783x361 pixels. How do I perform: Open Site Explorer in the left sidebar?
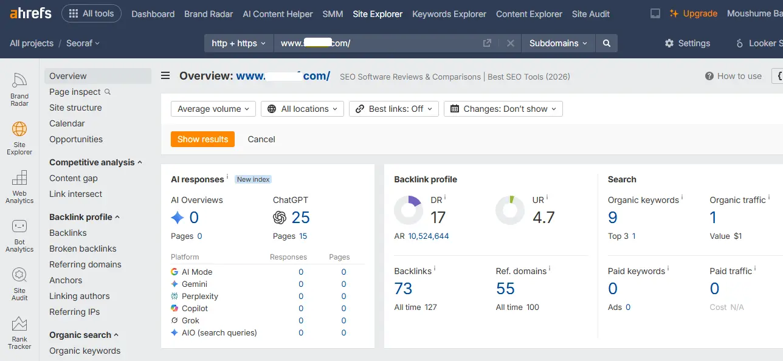coord(19,138)
